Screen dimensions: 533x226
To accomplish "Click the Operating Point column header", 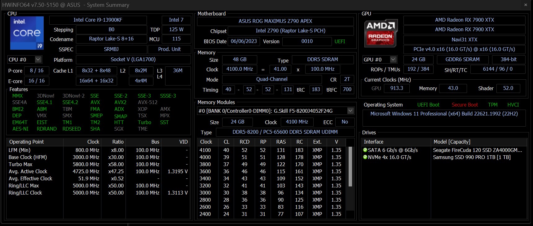I will (x=35, y=142).
